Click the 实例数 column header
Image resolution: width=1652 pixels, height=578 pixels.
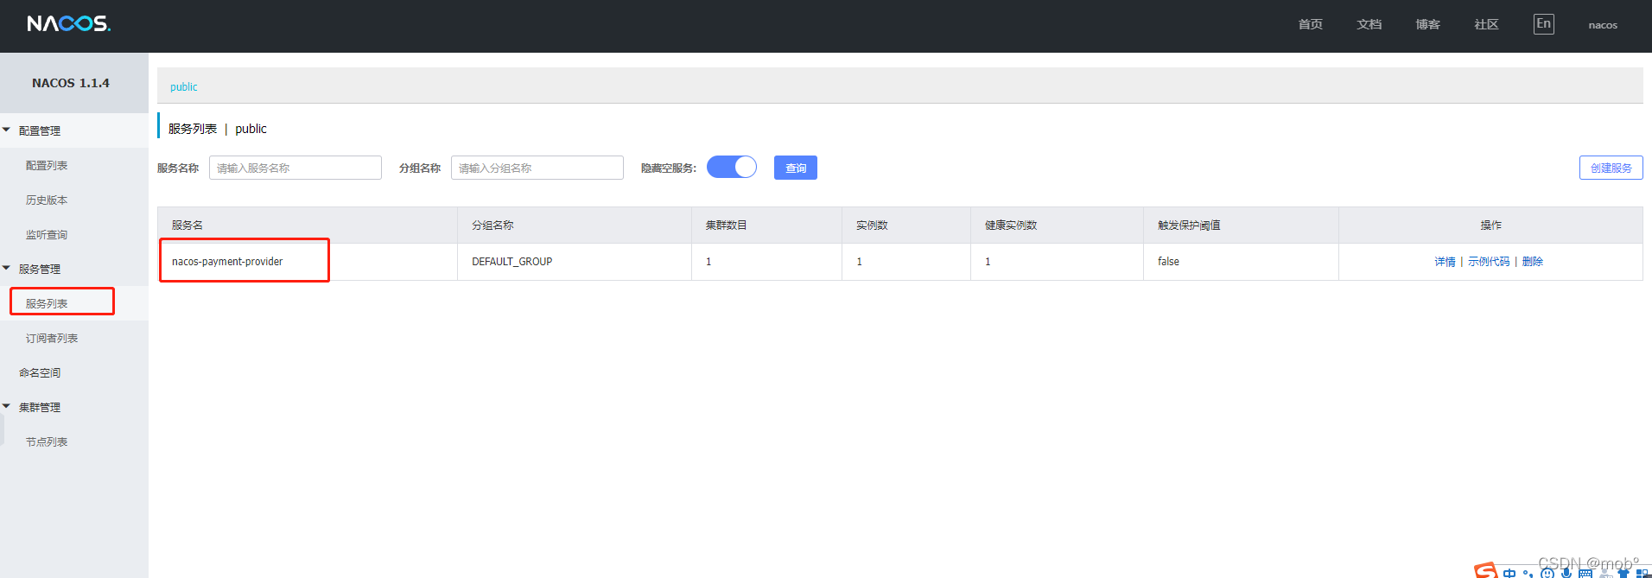pyautogui.click(x=906, y=225)
